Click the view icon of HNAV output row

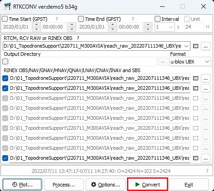click(x=195, y=108)
